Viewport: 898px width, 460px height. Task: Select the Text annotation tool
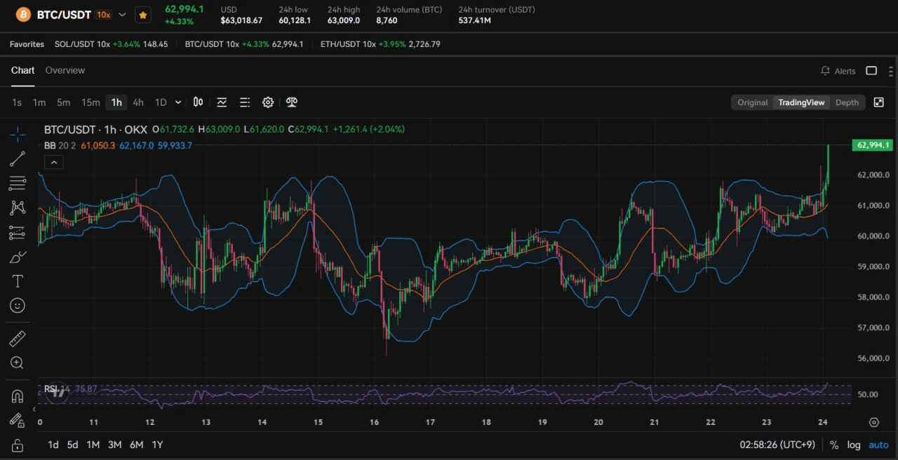click(x=18, y=281)
